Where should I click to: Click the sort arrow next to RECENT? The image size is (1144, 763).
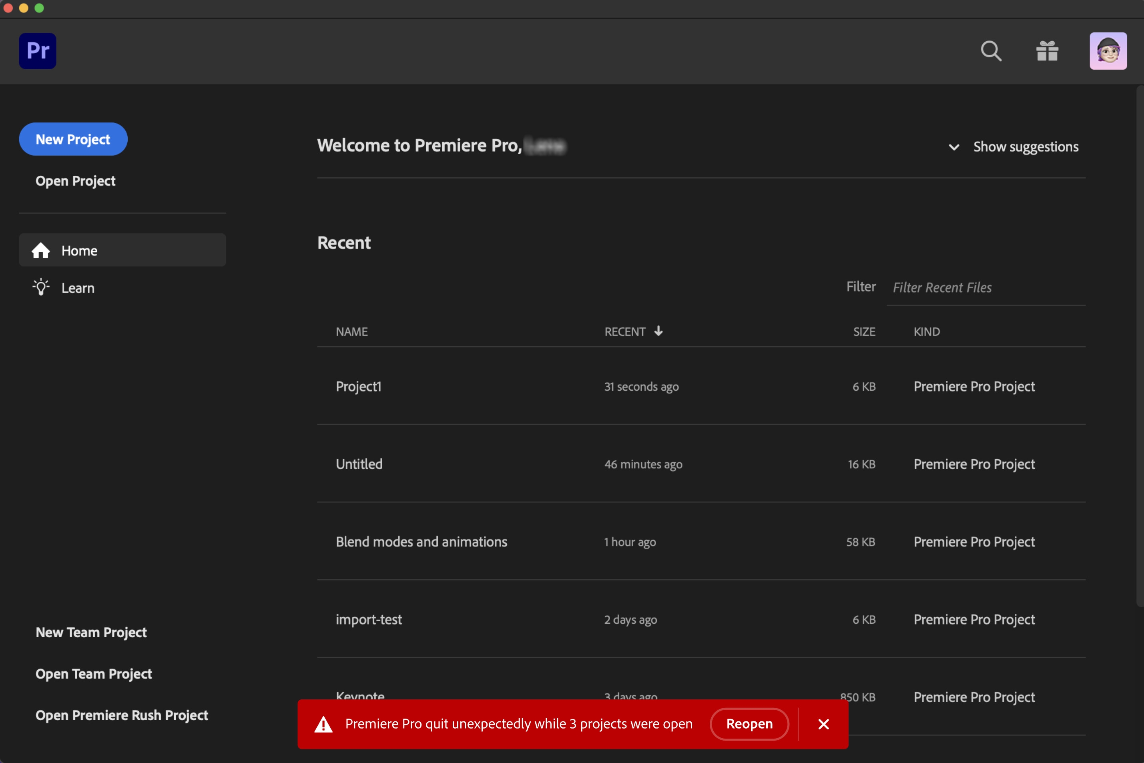coord(659,331)
